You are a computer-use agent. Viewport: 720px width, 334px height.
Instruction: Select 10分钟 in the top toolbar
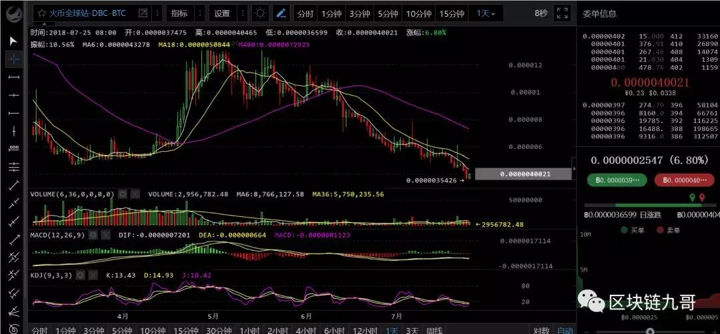pos(419,14)
